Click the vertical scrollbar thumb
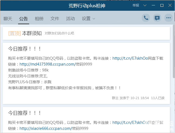175x133 pixels. click(174, 51)
